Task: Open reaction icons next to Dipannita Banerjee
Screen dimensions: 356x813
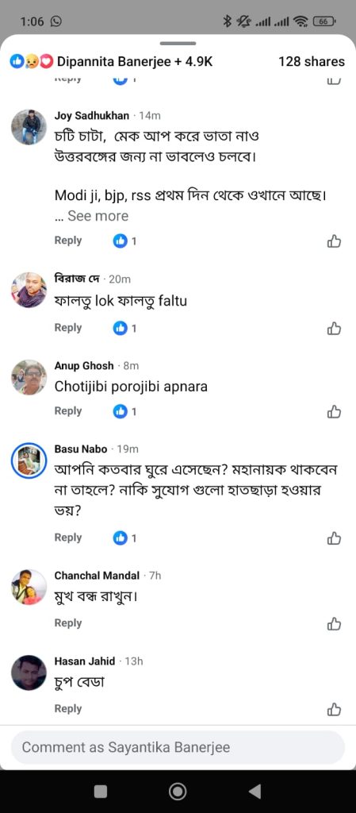Action: pyautogui.click(x=32, y=62)
